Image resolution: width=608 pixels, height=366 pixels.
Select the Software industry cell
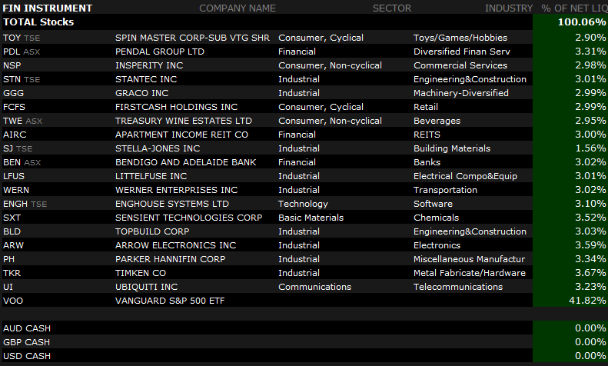click(x=433, y=204)
